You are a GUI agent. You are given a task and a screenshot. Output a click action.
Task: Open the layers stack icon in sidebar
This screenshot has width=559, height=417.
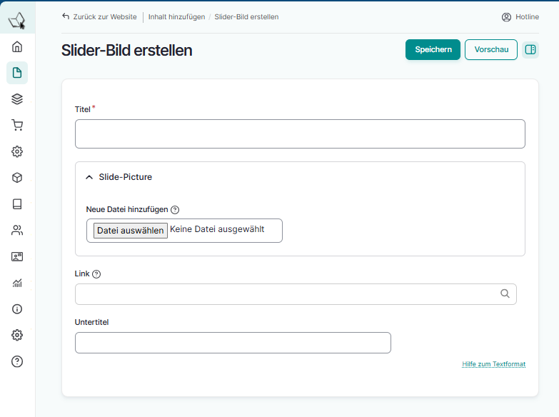click(x=17, y=99)
